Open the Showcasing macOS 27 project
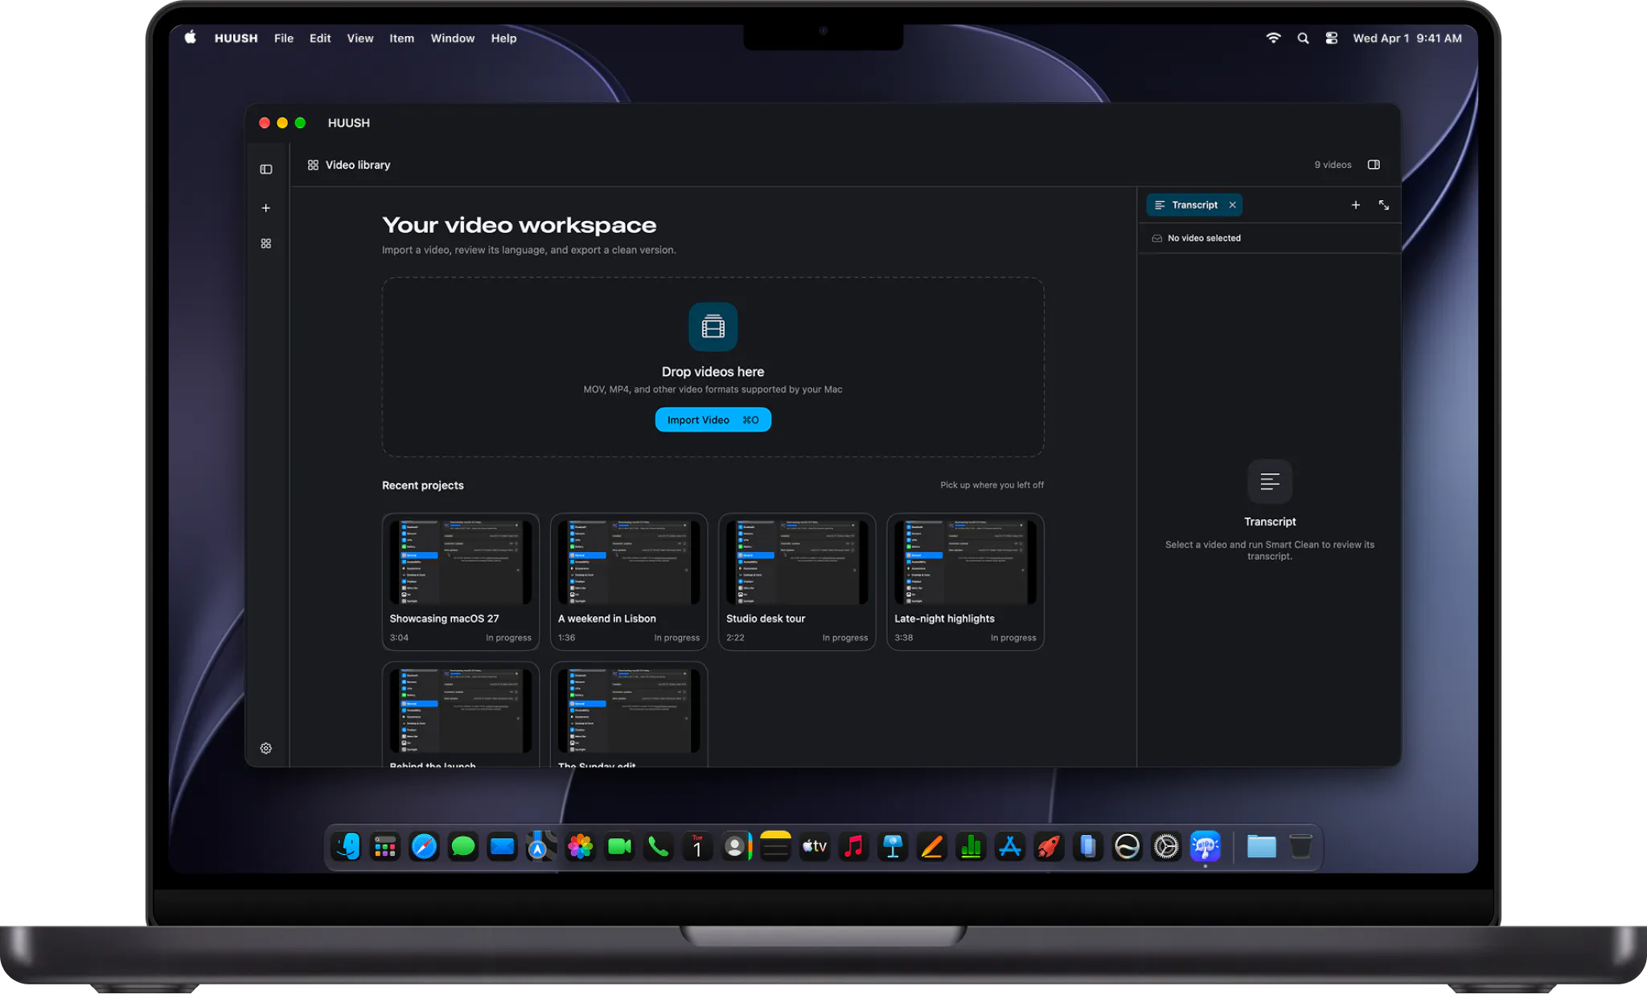Image resolution: width=1647 pixels, height=994 pixels. pyautogui.click(x=460, y=582)
